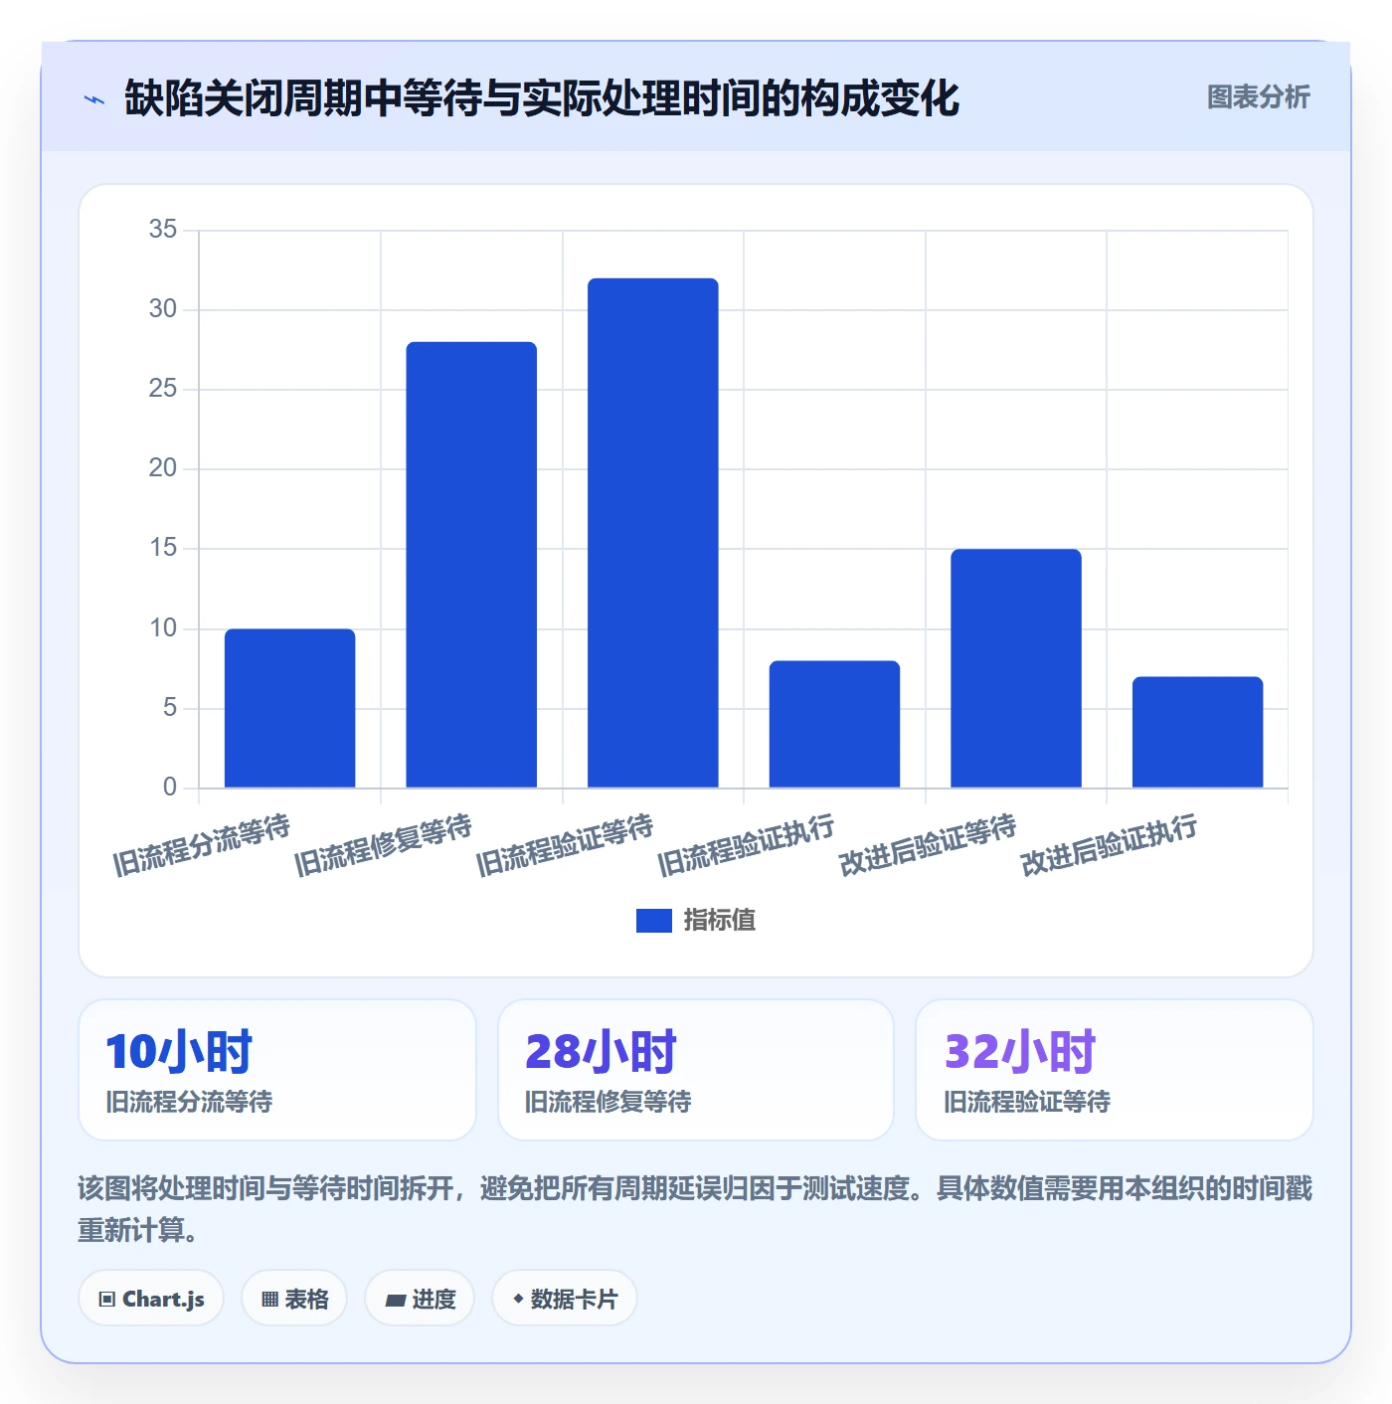Click the 旧流程验证执行 x-axis label
The image size is (1392, 1404).
coord(746,845)
